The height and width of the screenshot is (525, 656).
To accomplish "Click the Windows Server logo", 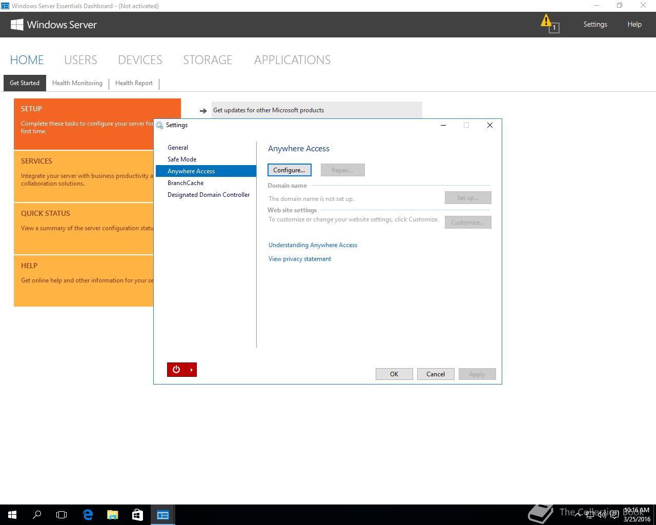I will 54,25.
